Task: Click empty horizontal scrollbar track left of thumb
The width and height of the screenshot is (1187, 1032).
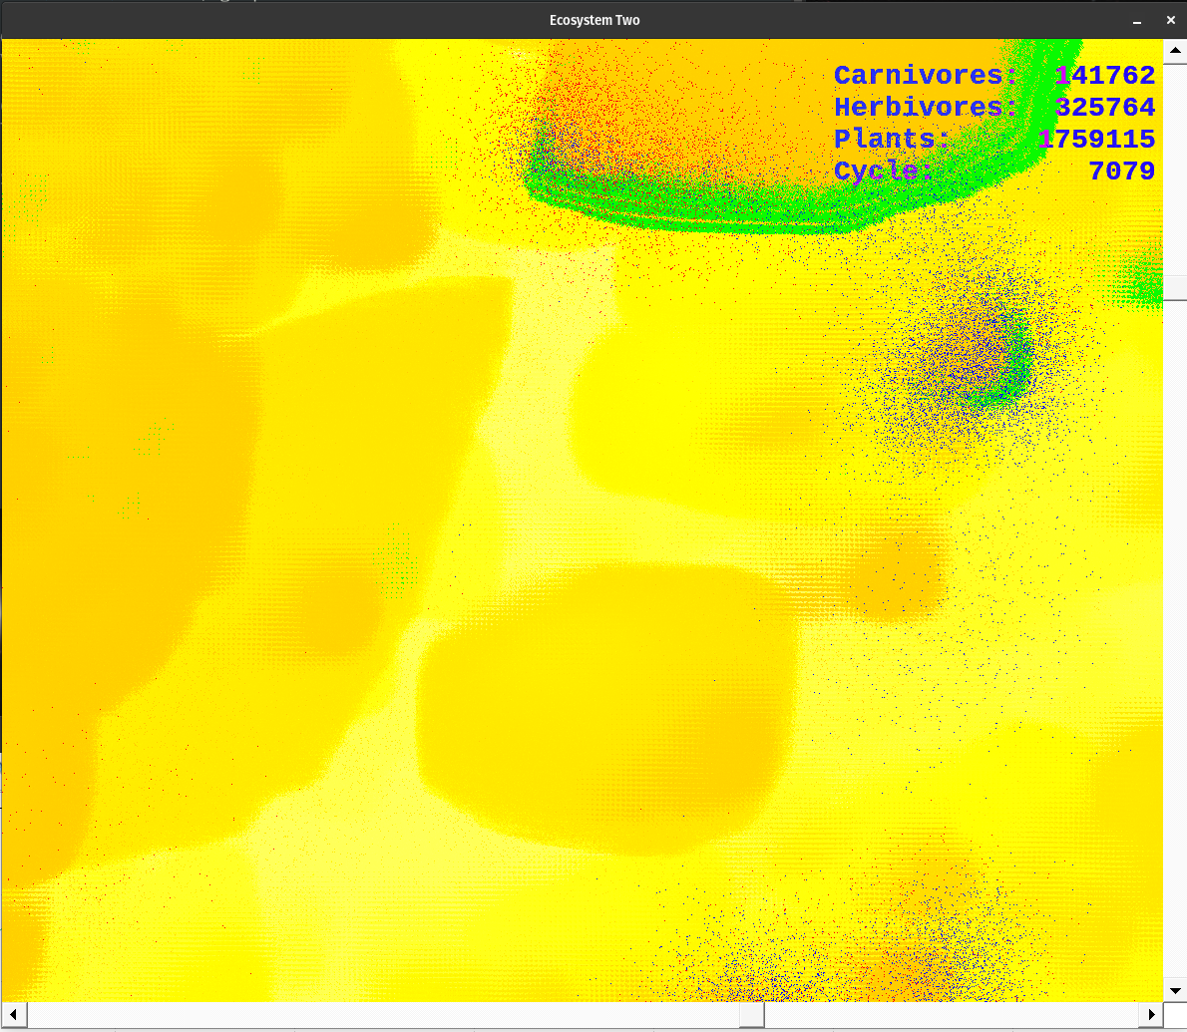Action: coord(379,1014)
